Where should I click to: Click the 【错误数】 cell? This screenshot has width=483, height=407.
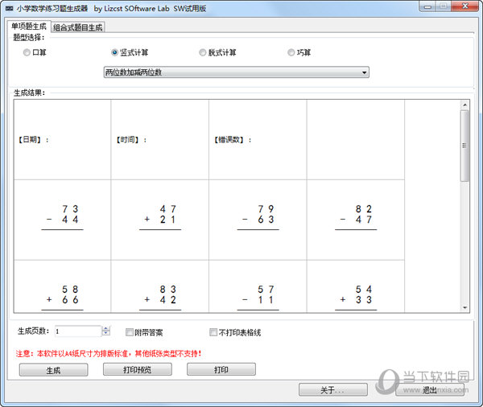click(x=258, y=140)
